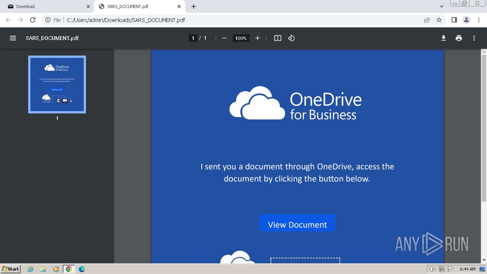Close the SARS_DOCUMENT.pdf tab

tap(179, 6)
